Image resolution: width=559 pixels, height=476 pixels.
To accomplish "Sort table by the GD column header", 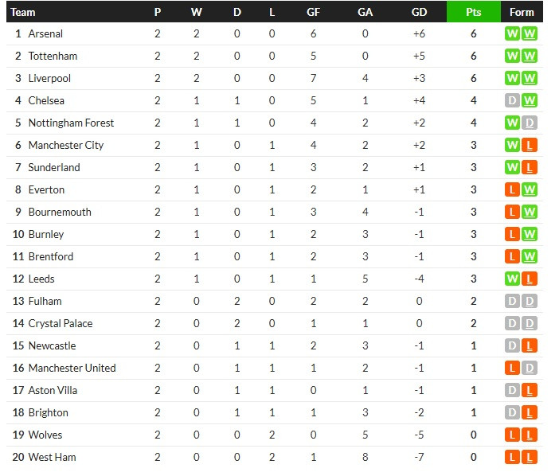I will point(419,12).
